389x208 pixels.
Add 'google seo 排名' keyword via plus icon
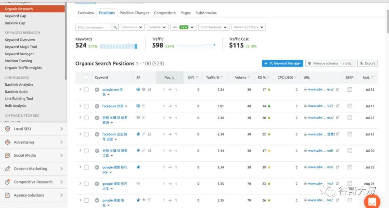pos(97,89)
